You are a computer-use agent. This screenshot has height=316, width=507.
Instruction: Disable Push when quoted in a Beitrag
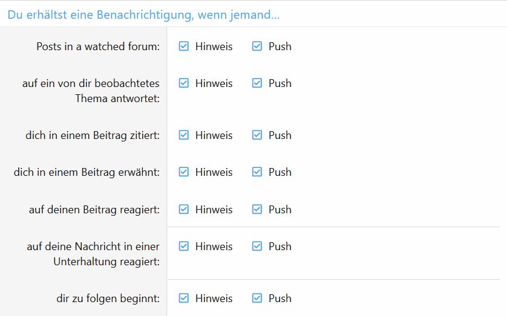click(257, 135)
